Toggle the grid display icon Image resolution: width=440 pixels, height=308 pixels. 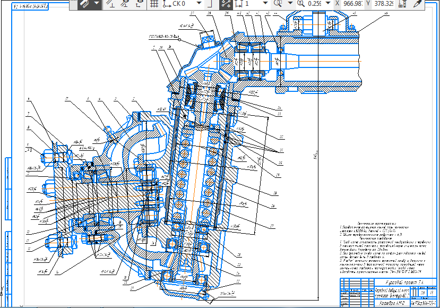coord(154,4)
